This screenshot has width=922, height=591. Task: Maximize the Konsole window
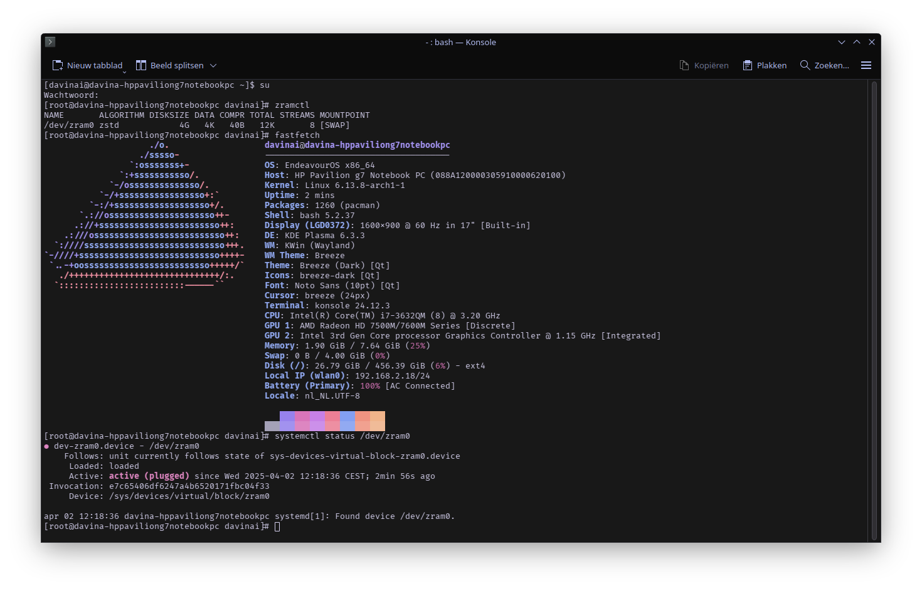857,42
